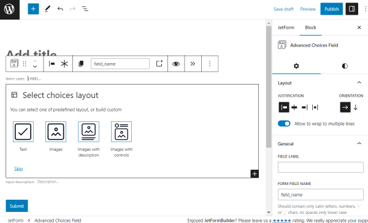Screen dimensions: 368x223
Task: Switch to the JetForm tab
Action: tap(286, 28)
